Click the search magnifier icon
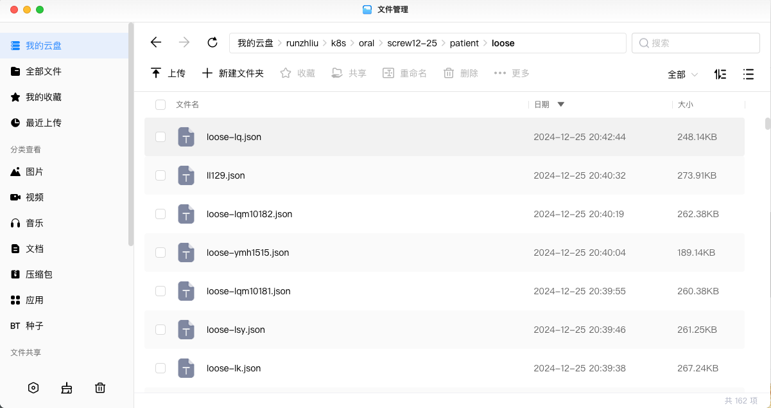771x408 pixels. tap(644, 43)
